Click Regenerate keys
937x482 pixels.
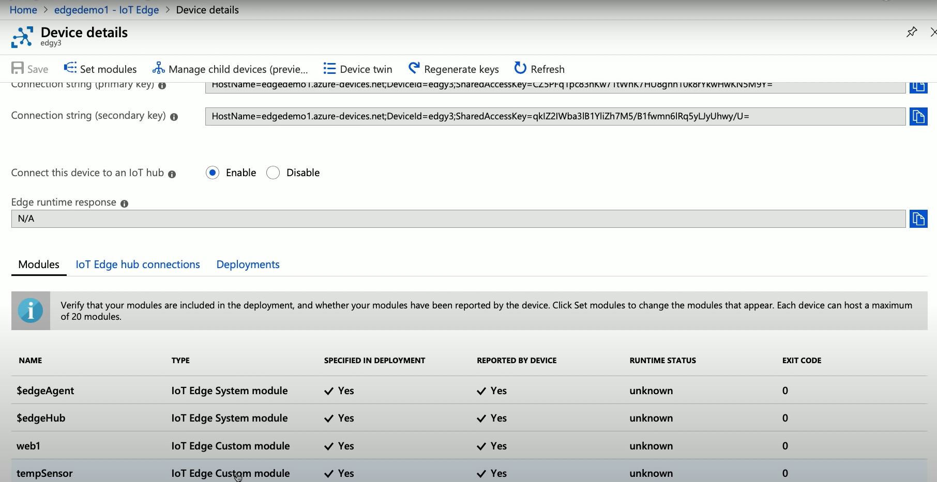point(454,69)
